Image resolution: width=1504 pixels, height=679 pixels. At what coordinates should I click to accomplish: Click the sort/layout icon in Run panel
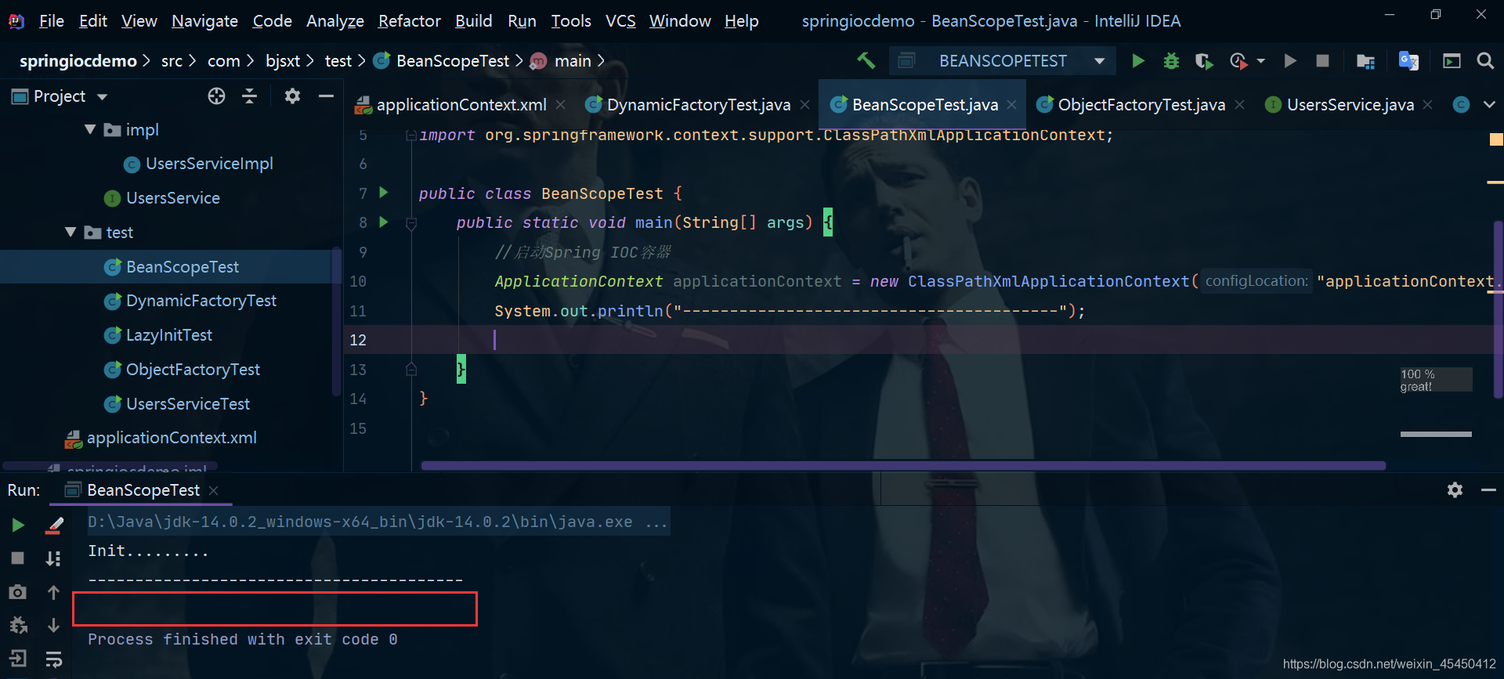[53, 558]
